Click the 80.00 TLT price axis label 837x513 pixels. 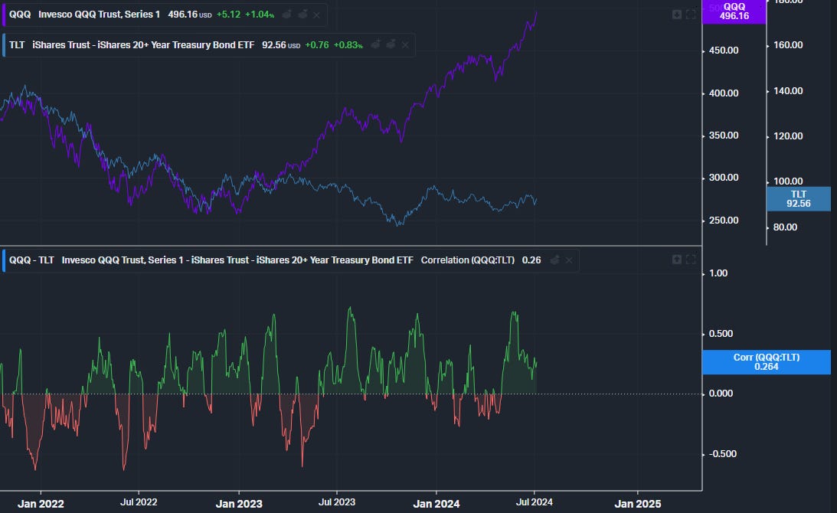click(x=785, y=227)
